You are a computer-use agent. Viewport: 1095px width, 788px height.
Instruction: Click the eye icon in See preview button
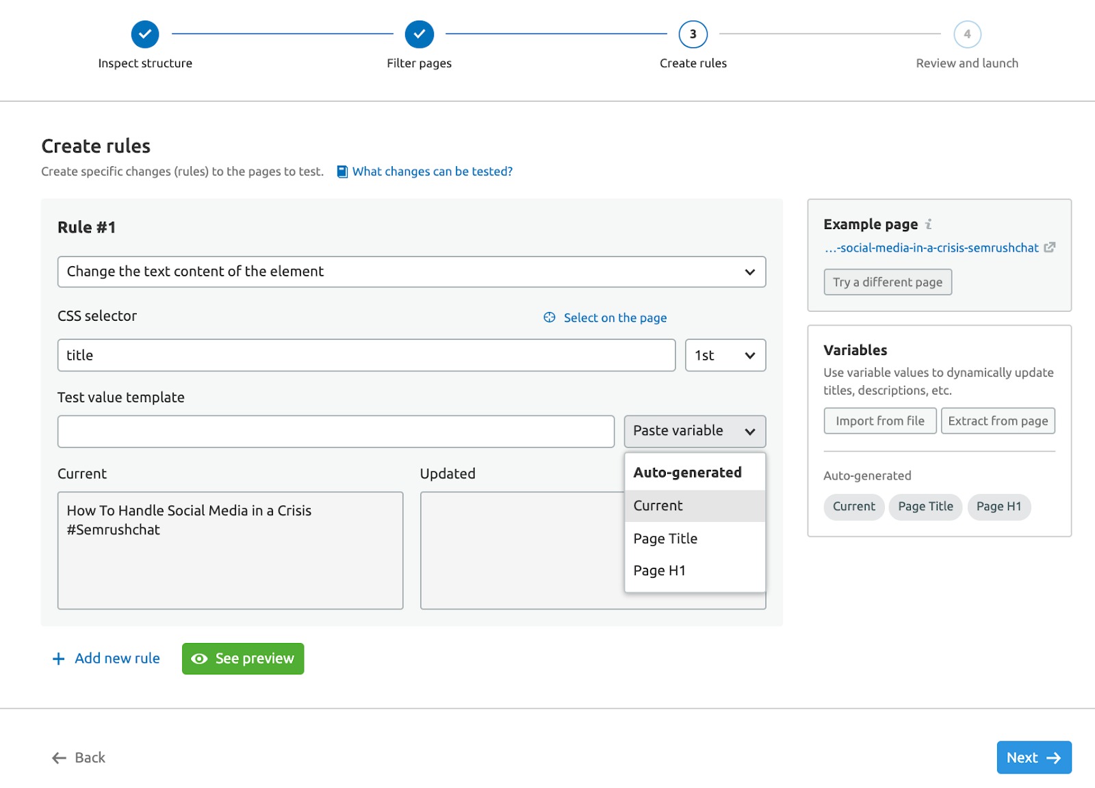(x=199, y=659)
